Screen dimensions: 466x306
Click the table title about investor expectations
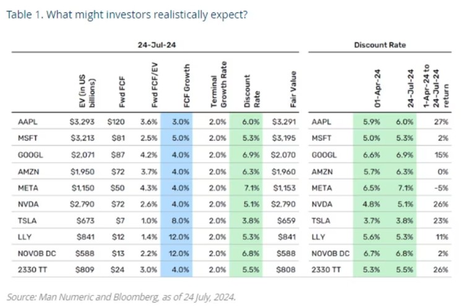tap(127, 15)
